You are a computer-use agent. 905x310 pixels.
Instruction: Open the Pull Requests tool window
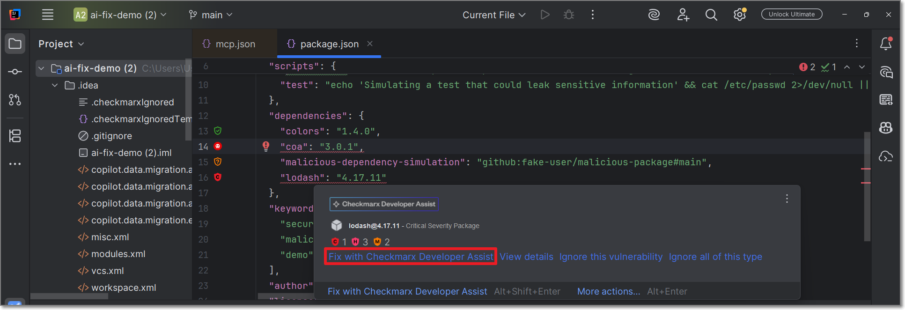click(15, 100)
